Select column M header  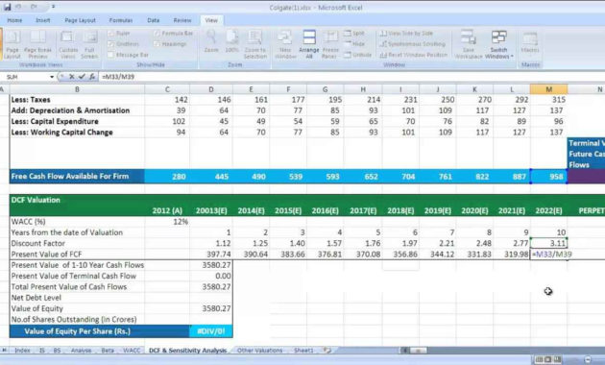(548, 89)
